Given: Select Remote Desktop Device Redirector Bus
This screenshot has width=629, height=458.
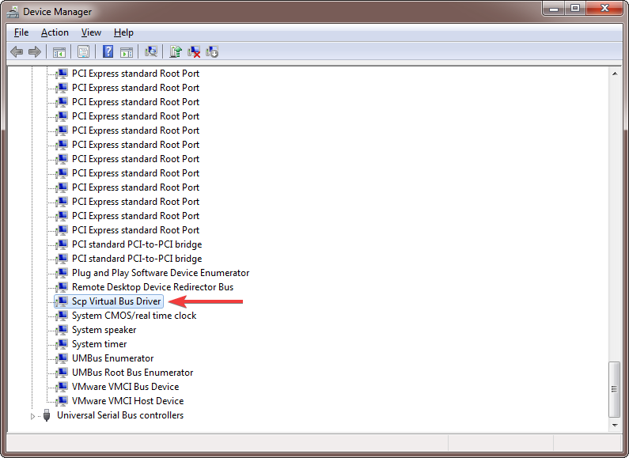Looking at the screenshot, I should (x=153, y=287).
